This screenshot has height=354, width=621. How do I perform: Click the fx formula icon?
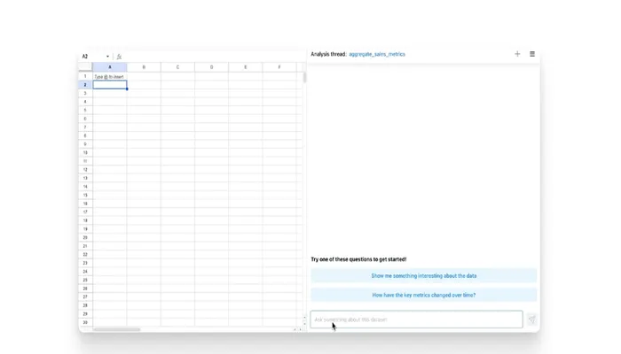[x=119, y=57]
